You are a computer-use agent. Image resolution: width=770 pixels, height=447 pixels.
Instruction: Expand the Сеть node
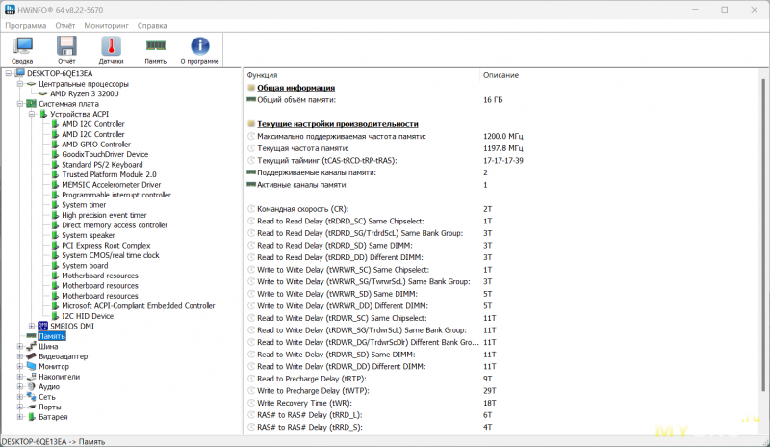click(x=20, y=396)
